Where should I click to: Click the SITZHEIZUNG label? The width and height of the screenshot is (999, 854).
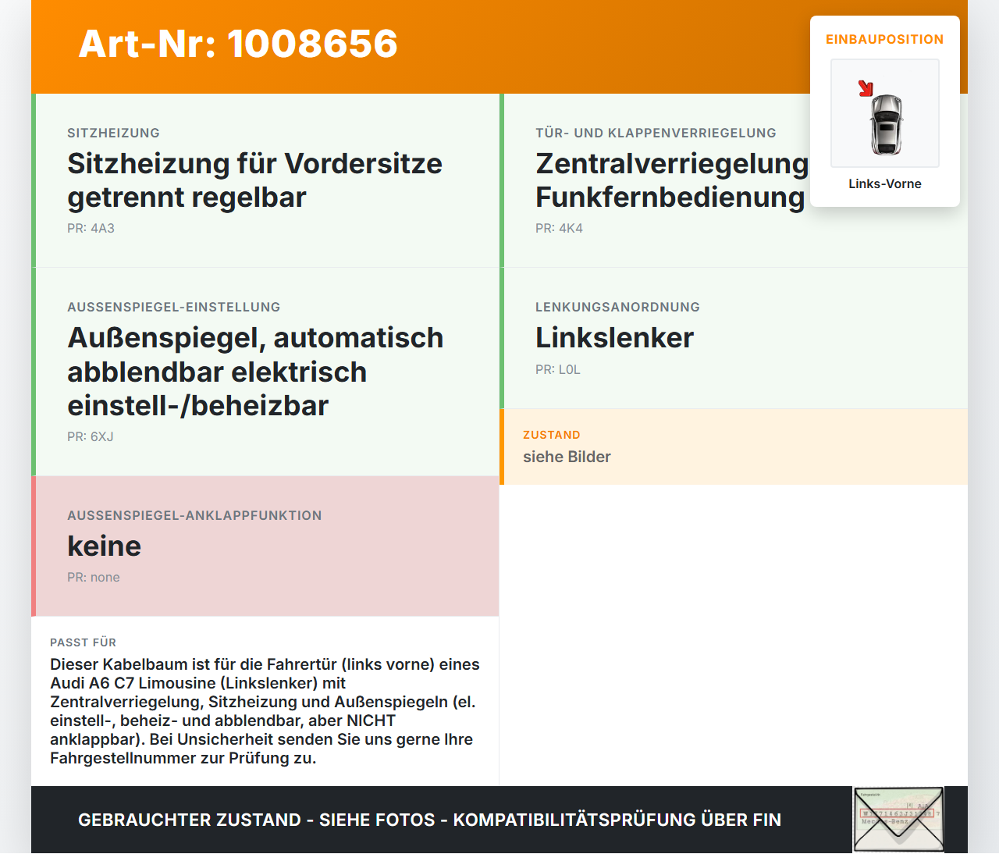113,133
